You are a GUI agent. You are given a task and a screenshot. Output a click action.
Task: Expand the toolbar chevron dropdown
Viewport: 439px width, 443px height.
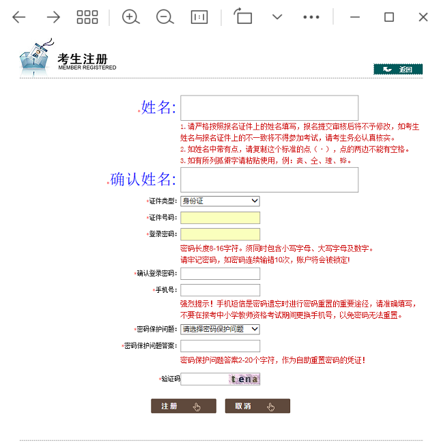coord(277,17)
